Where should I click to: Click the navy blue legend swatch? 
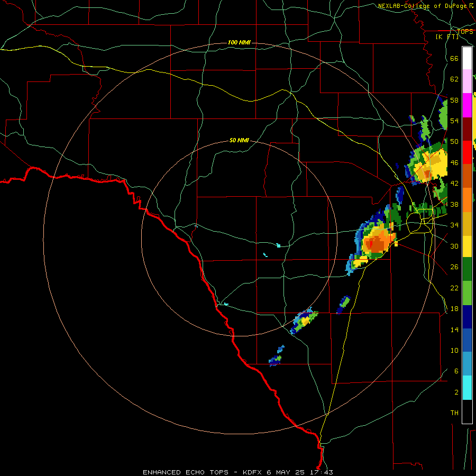click(x=467, y=317)
